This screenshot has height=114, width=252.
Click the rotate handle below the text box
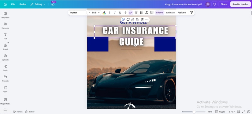tap(135, 45)
